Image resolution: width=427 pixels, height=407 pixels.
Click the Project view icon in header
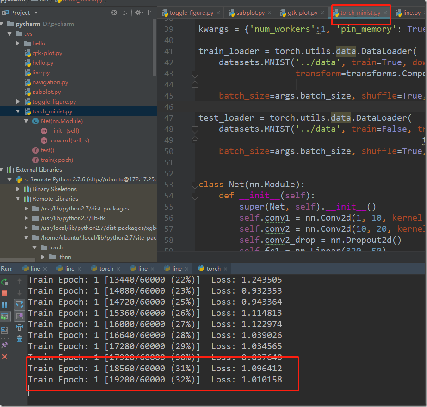[5, 12]
